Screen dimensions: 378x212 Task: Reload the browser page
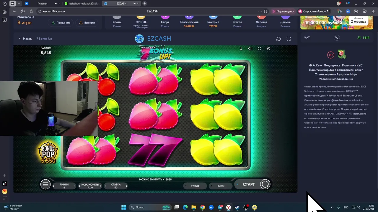pos(32,11)
